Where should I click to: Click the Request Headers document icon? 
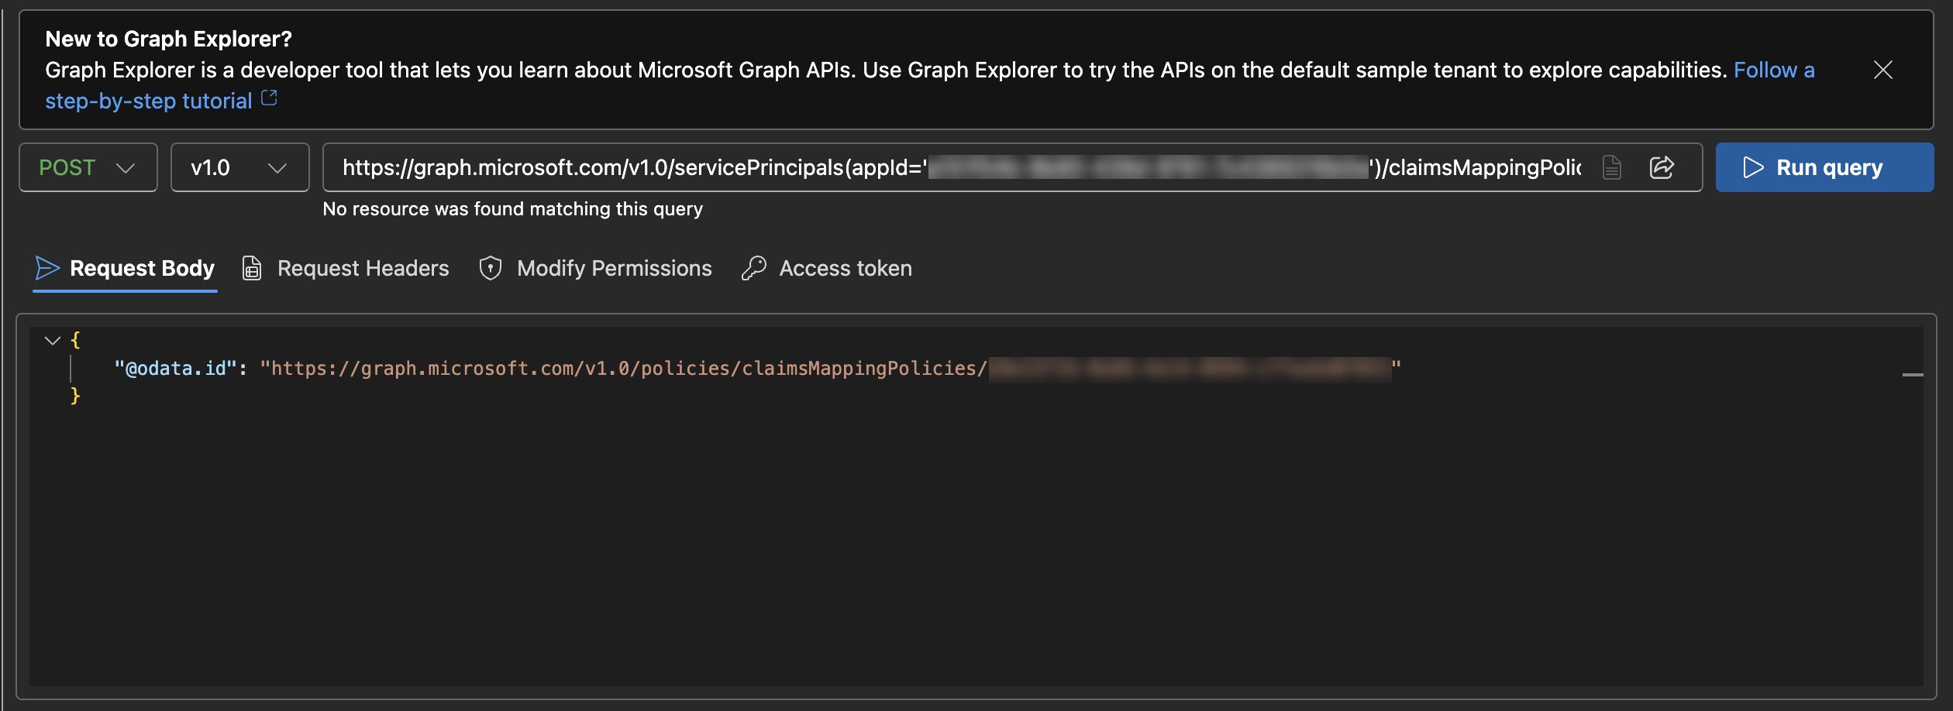(x=252, y=268)
